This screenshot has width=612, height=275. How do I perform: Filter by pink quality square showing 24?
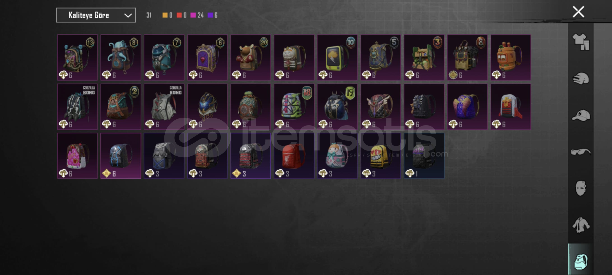(x=193, y=15)
